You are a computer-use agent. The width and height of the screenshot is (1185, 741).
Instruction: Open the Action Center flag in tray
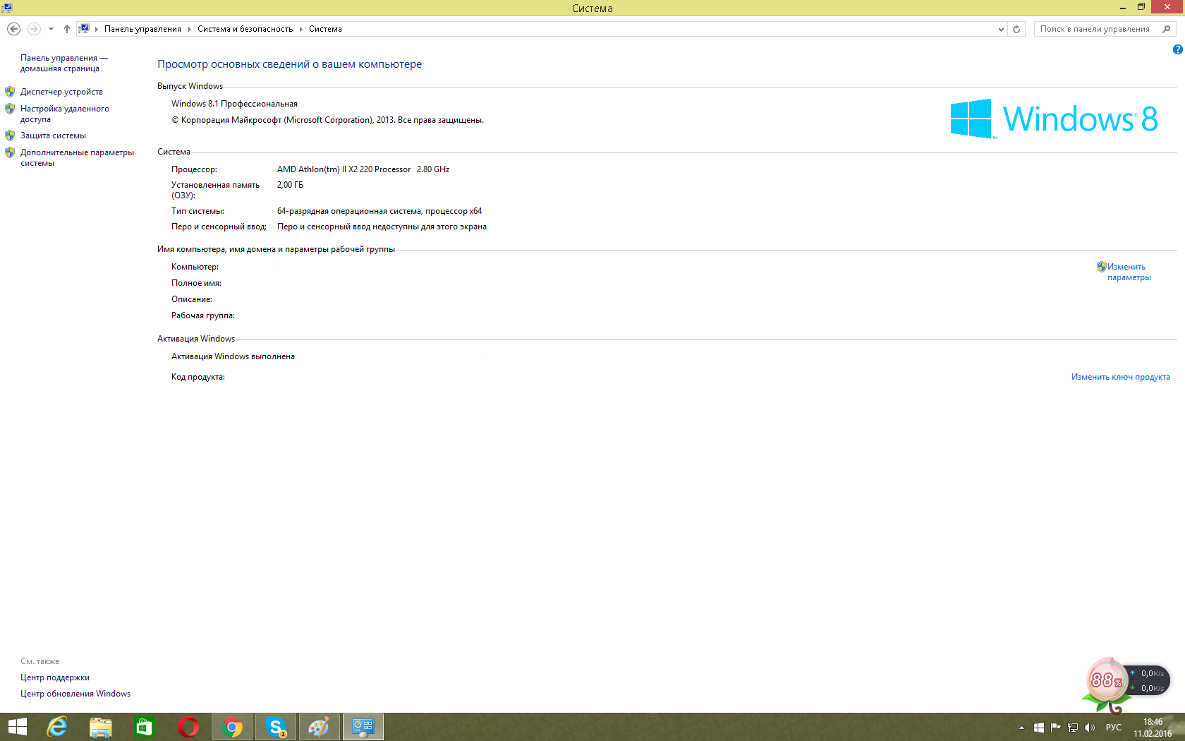(1056, 728)
